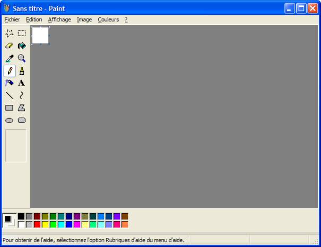The image size is (321, 247).
Task: Select the Line tool
Action: click(x=10, y=95)
